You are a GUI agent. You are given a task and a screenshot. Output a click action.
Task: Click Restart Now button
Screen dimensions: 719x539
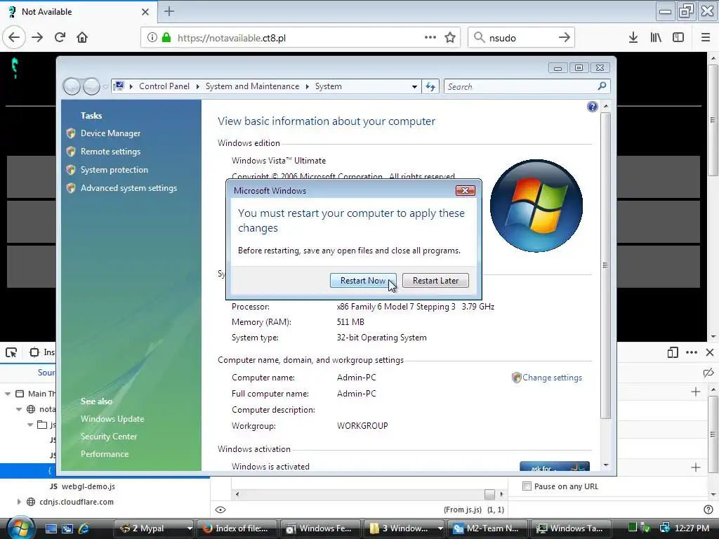[363, 281]
